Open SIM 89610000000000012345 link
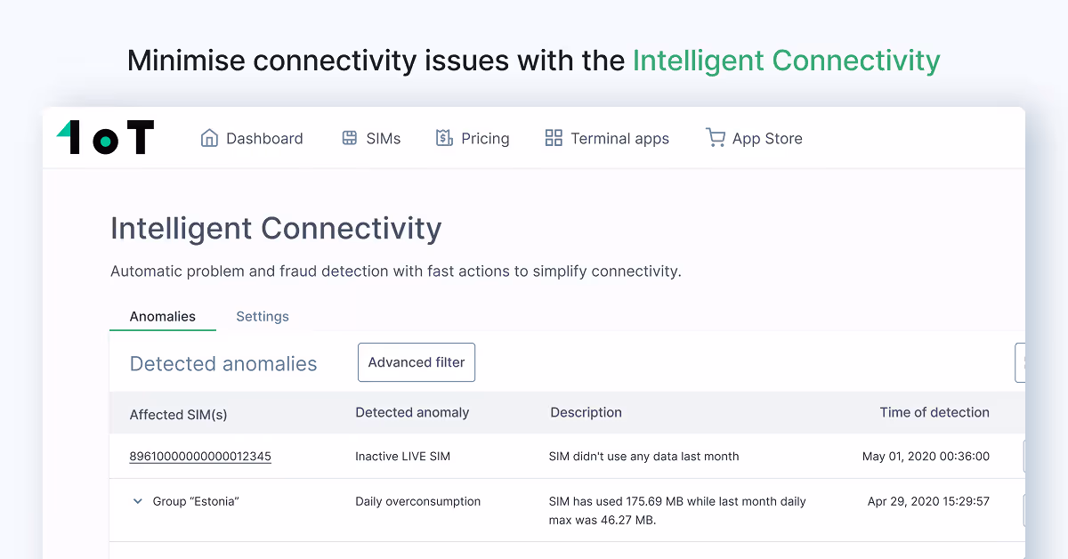The image size is (1068, 559). tap(200, 456)
